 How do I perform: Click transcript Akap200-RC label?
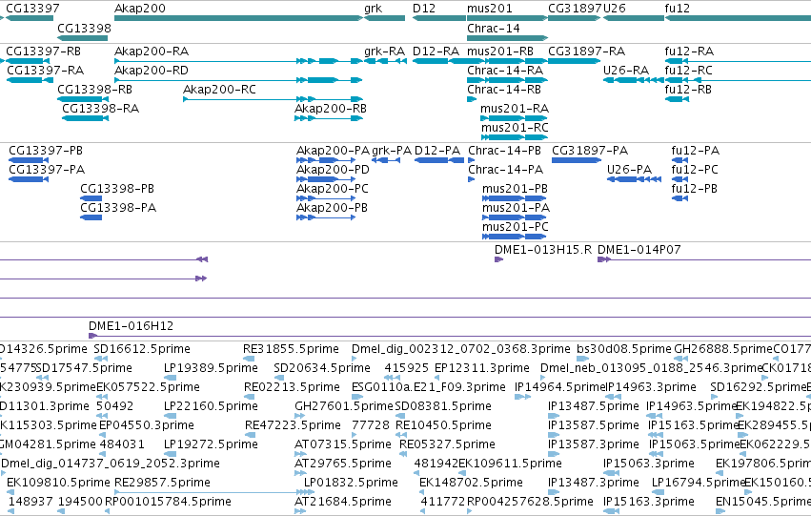[x=219, y=89]
